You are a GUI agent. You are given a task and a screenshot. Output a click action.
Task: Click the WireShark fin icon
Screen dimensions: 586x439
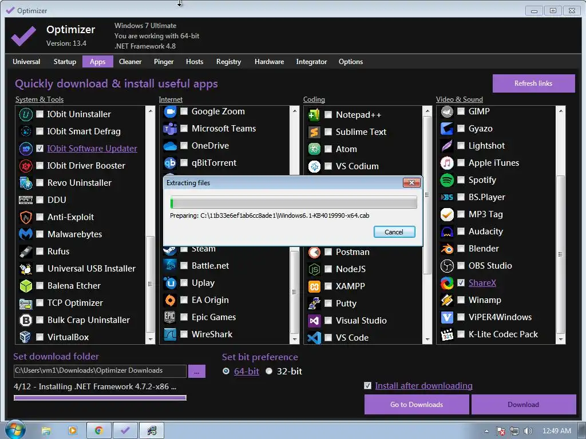(x=170, y=334)
